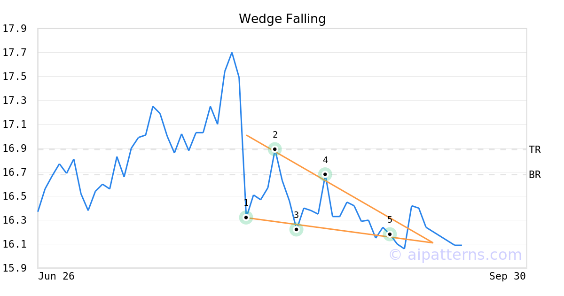Click the 17.5 y-axis price label
The width and height of the screenshot is (564, 296).
pos(14,77)
